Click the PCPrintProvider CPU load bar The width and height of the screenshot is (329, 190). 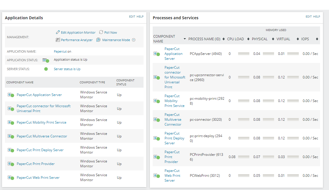click(244, 157)
